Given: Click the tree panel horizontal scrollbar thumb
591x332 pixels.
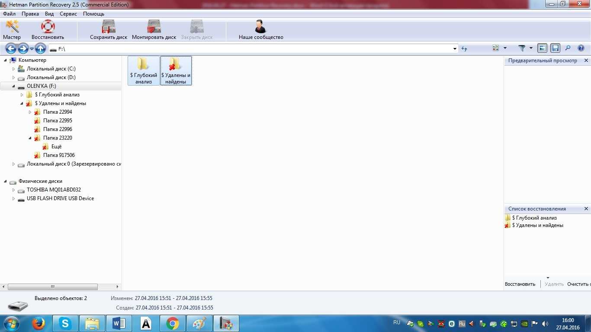Looking at the screenshot, I should coord(52,287).
